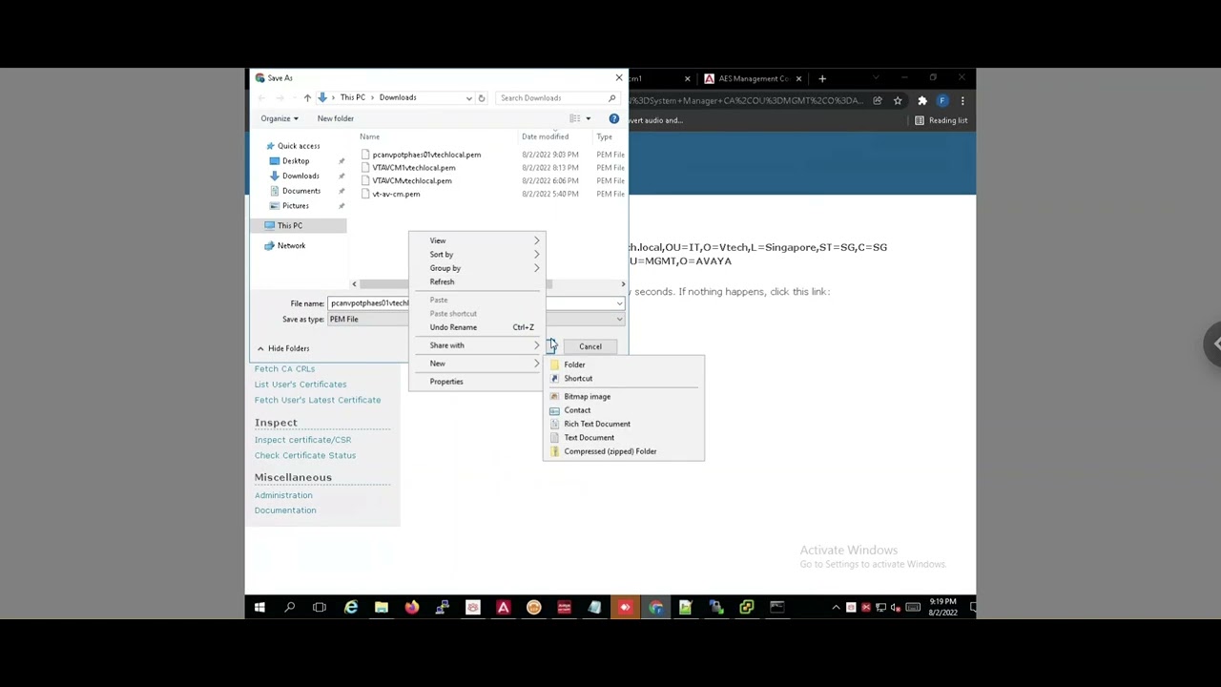Select Undo Rename in context menu
The width and height of the screenshot is (1221, 687).
coord(477,327)
